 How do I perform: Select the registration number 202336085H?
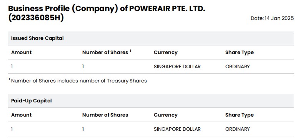point(36,18)
